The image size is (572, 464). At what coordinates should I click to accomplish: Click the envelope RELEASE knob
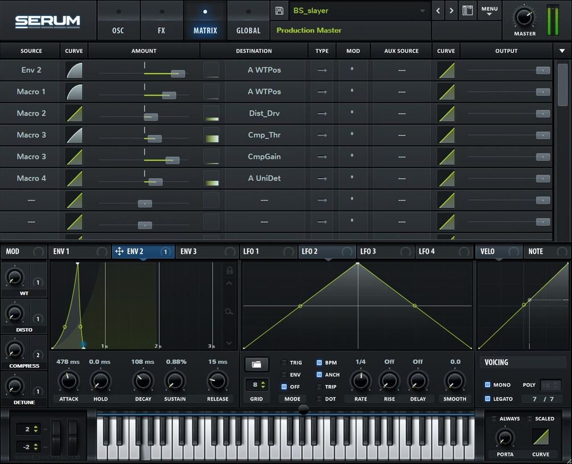(x=218, y=381)
